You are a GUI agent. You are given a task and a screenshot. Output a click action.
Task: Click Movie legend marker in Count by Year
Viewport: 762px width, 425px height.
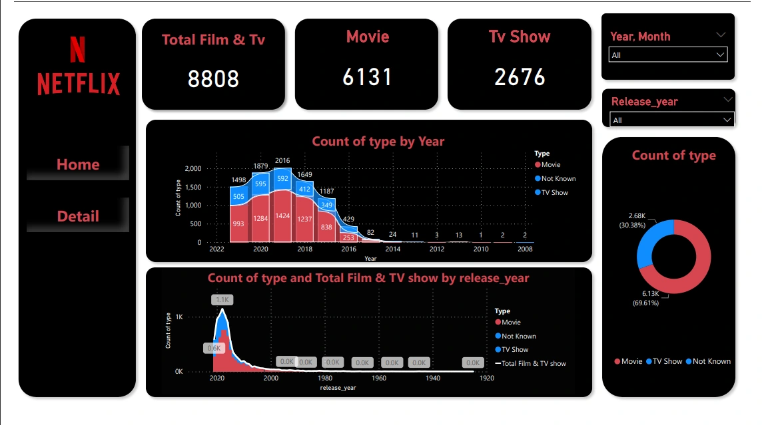[x=538, y=165]
